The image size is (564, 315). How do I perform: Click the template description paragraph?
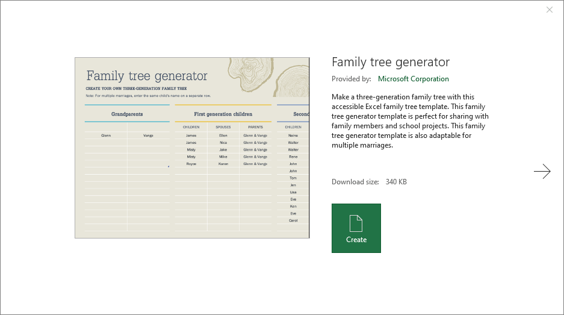click(410, 121)
